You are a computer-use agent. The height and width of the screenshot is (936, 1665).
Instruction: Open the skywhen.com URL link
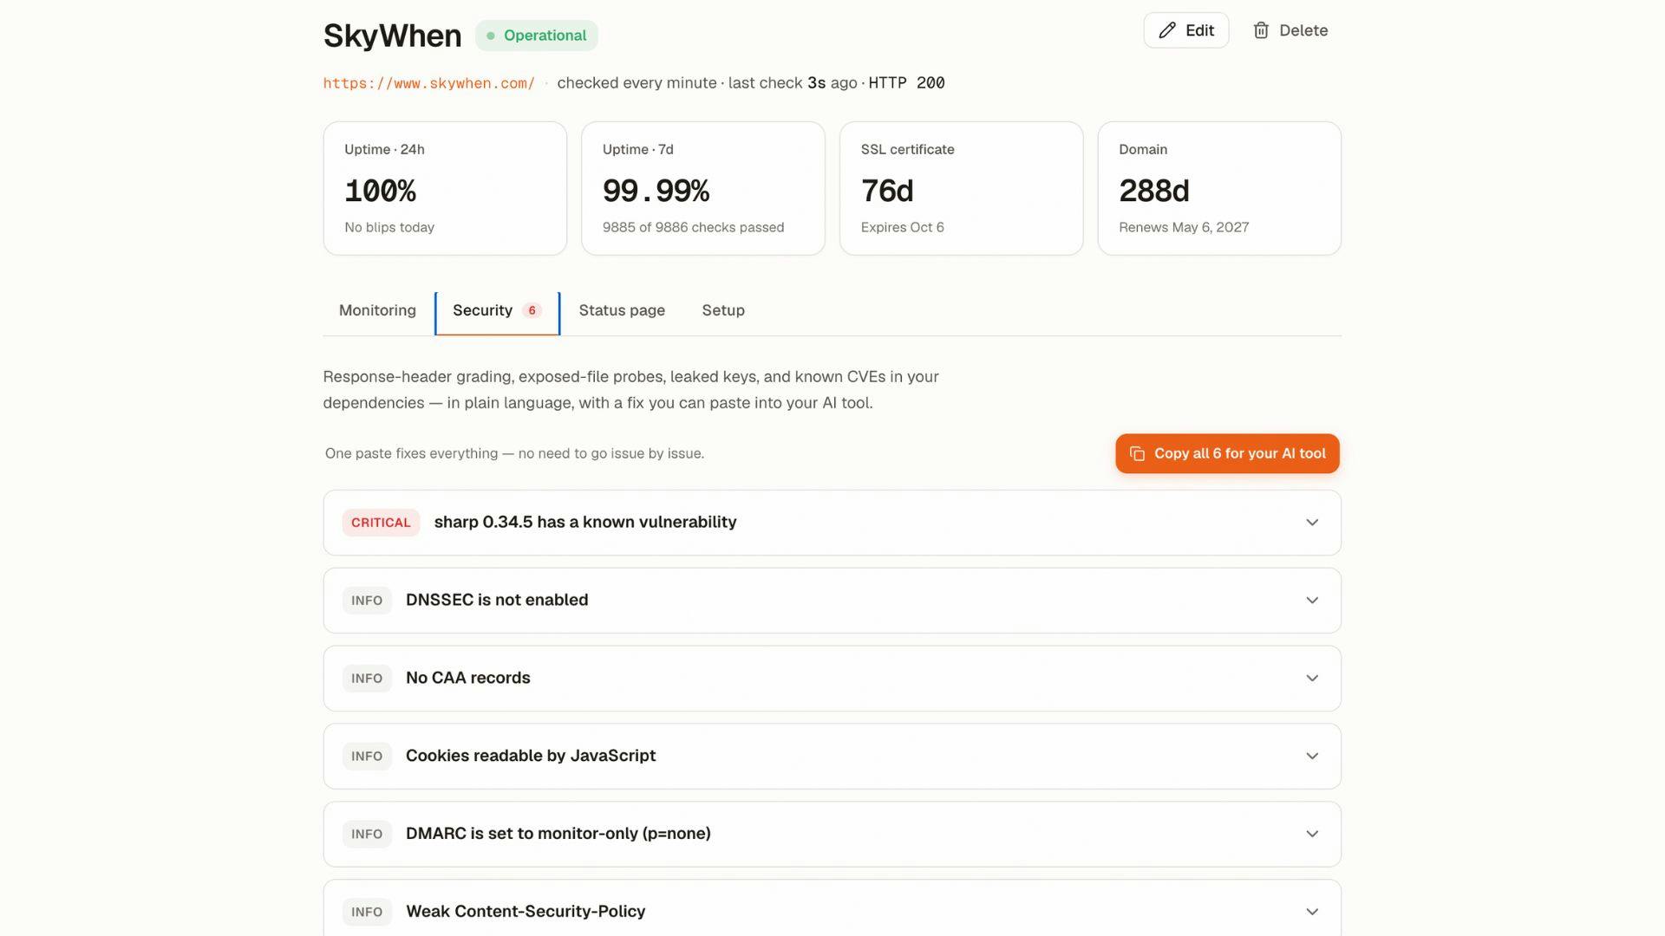(x=429, y=83)
